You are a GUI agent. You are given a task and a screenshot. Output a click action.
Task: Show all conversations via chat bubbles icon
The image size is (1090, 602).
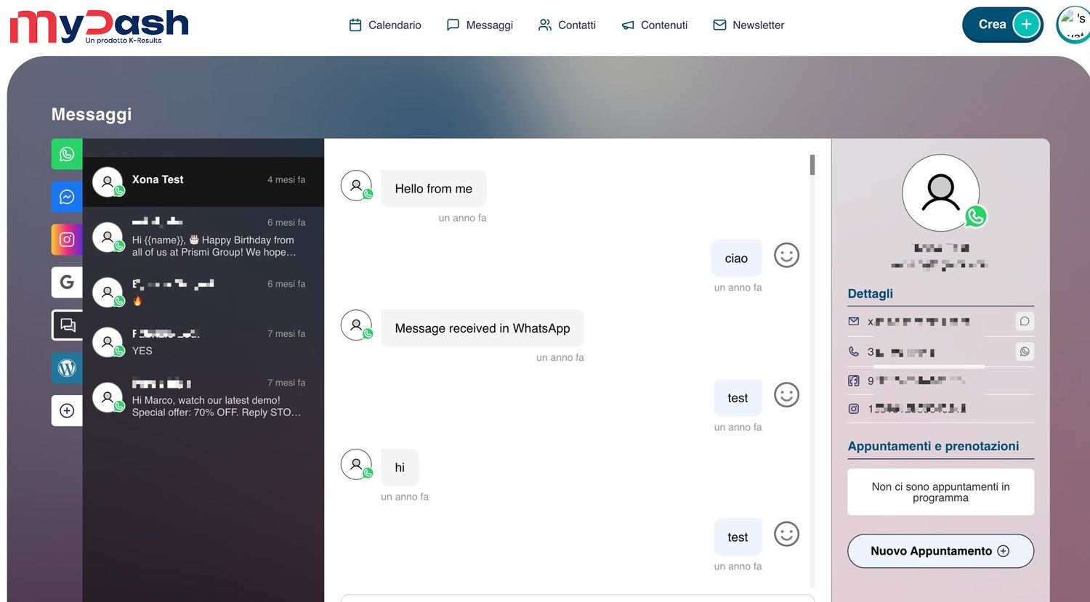[x=67, y=325]
